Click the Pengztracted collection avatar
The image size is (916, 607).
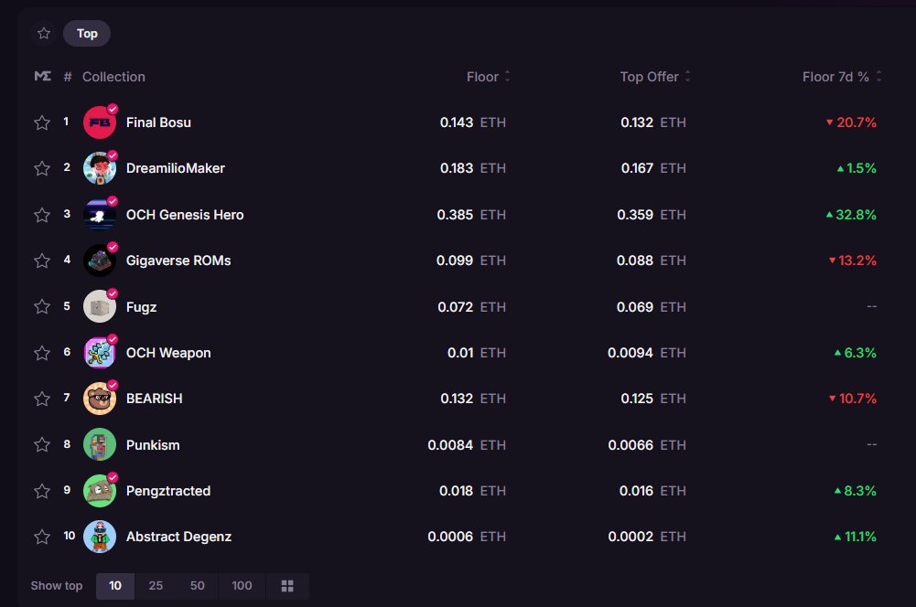(x=99, y=490)
